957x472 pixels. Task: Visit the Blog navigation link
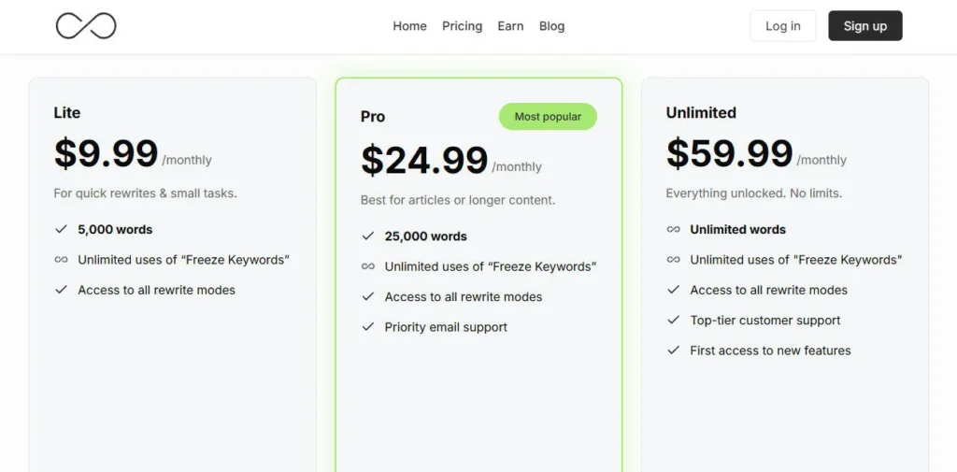pos(551,26)
